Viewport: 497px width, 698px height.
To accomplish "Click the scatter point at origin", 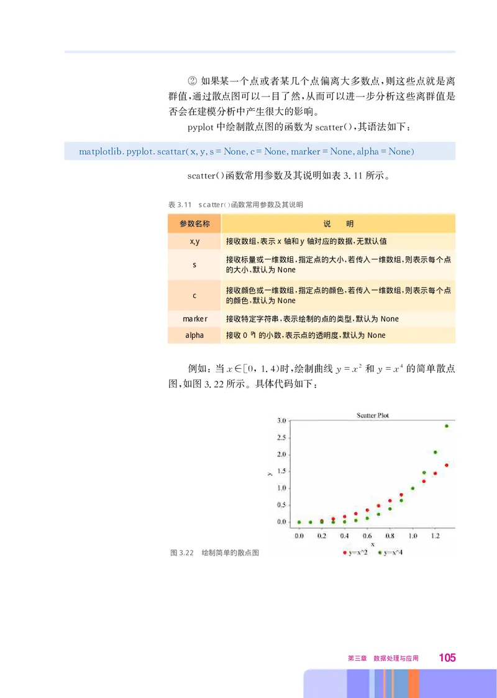I will coord(299,522).
